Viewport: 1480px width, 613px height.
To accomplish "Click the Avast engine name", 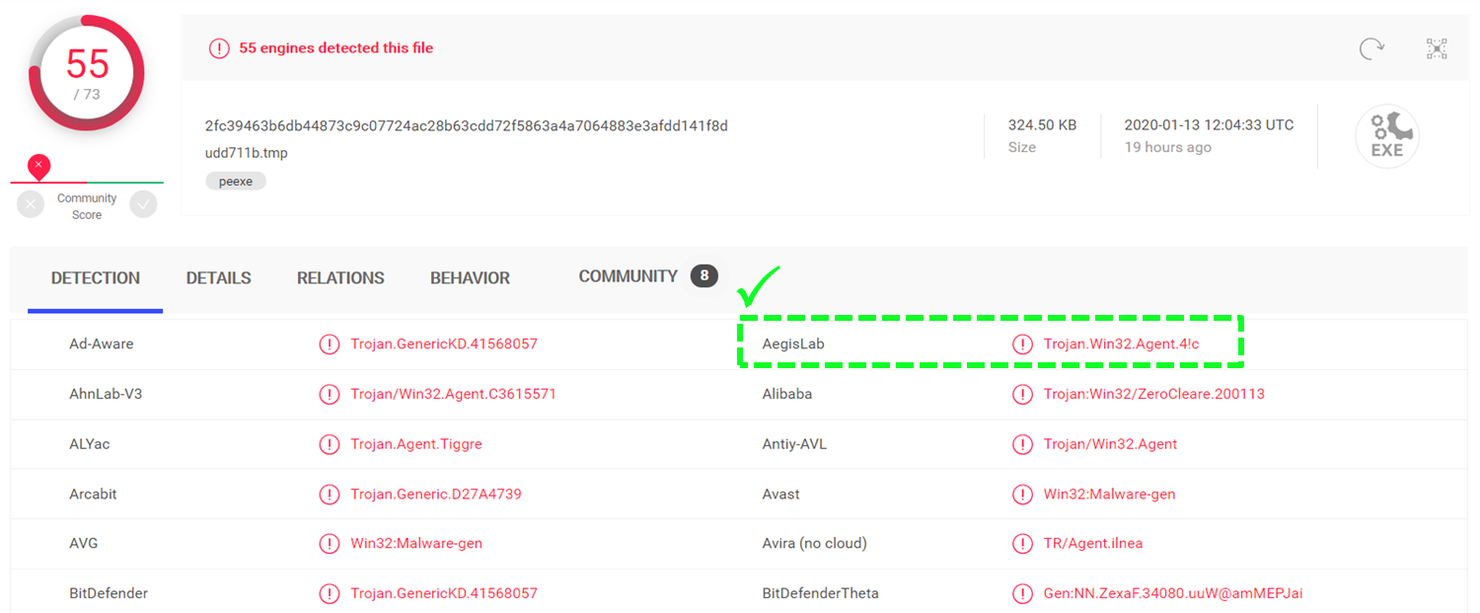I will click(781, 494).
